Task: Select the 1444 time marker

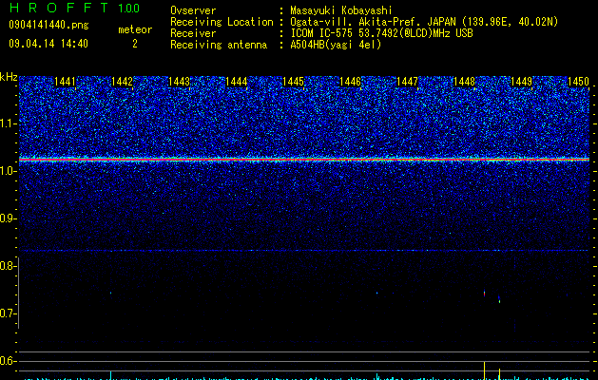Action: (x=236, y=82)
